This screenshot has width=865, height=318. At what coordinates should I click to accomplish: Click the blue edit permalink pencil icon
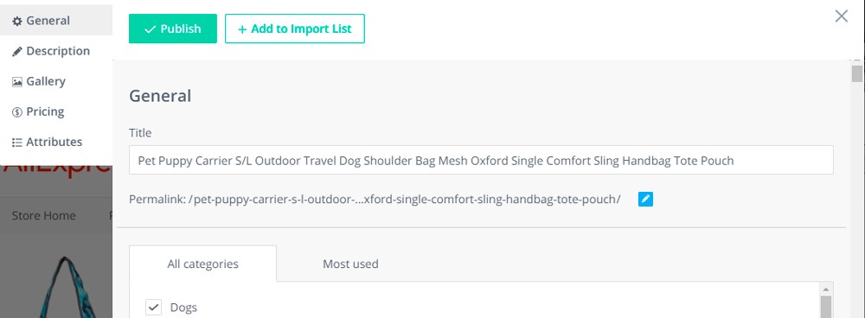[x=645, y=199]
